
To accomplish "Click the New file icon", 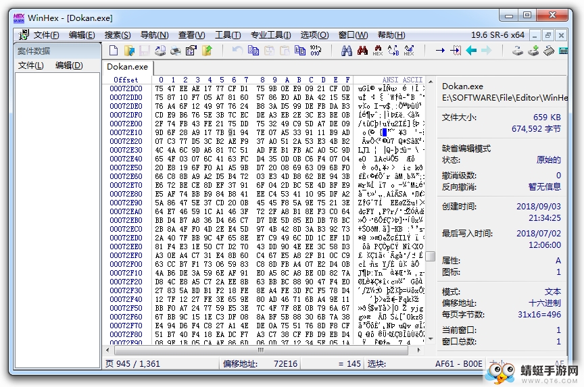I will click(114, 50).
